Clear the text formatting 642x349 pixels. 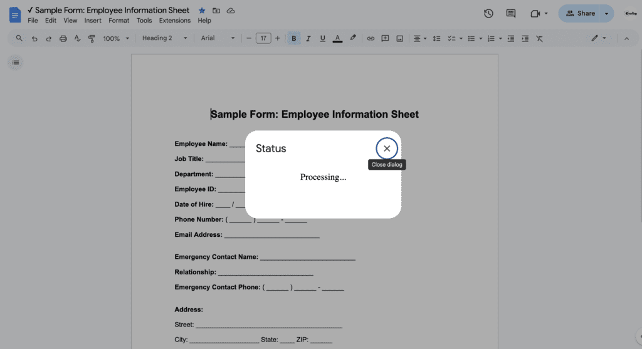539,38
